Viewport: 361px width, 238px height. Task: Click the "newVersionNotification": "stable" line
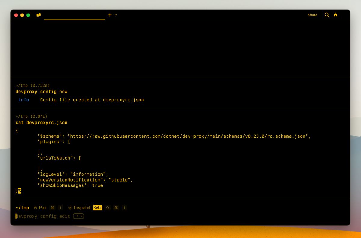pos(85,180)
